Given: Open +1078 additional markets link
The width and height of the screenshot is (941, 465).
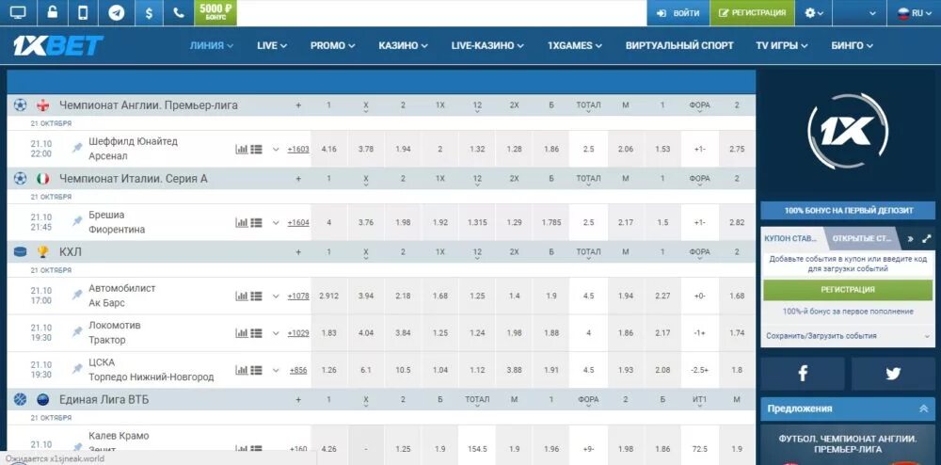Looking at the screenshot, I should [298, 296].
